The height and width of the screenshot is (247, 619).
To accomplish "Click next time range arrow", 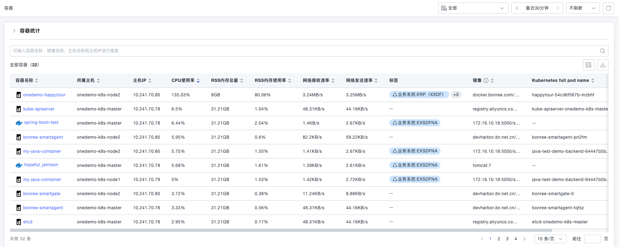I will (558, 8).
